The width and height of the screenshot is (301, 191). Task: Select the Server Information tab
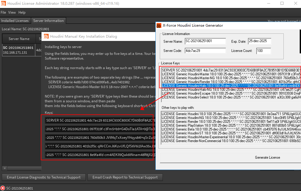pos(48,21)
